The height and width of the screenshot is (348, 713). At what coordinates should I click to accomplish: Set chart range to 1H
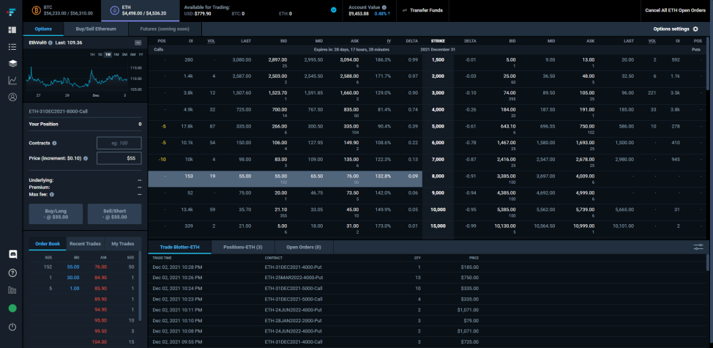92,55
